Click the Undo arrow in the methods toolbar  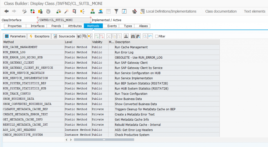(150, 36)
